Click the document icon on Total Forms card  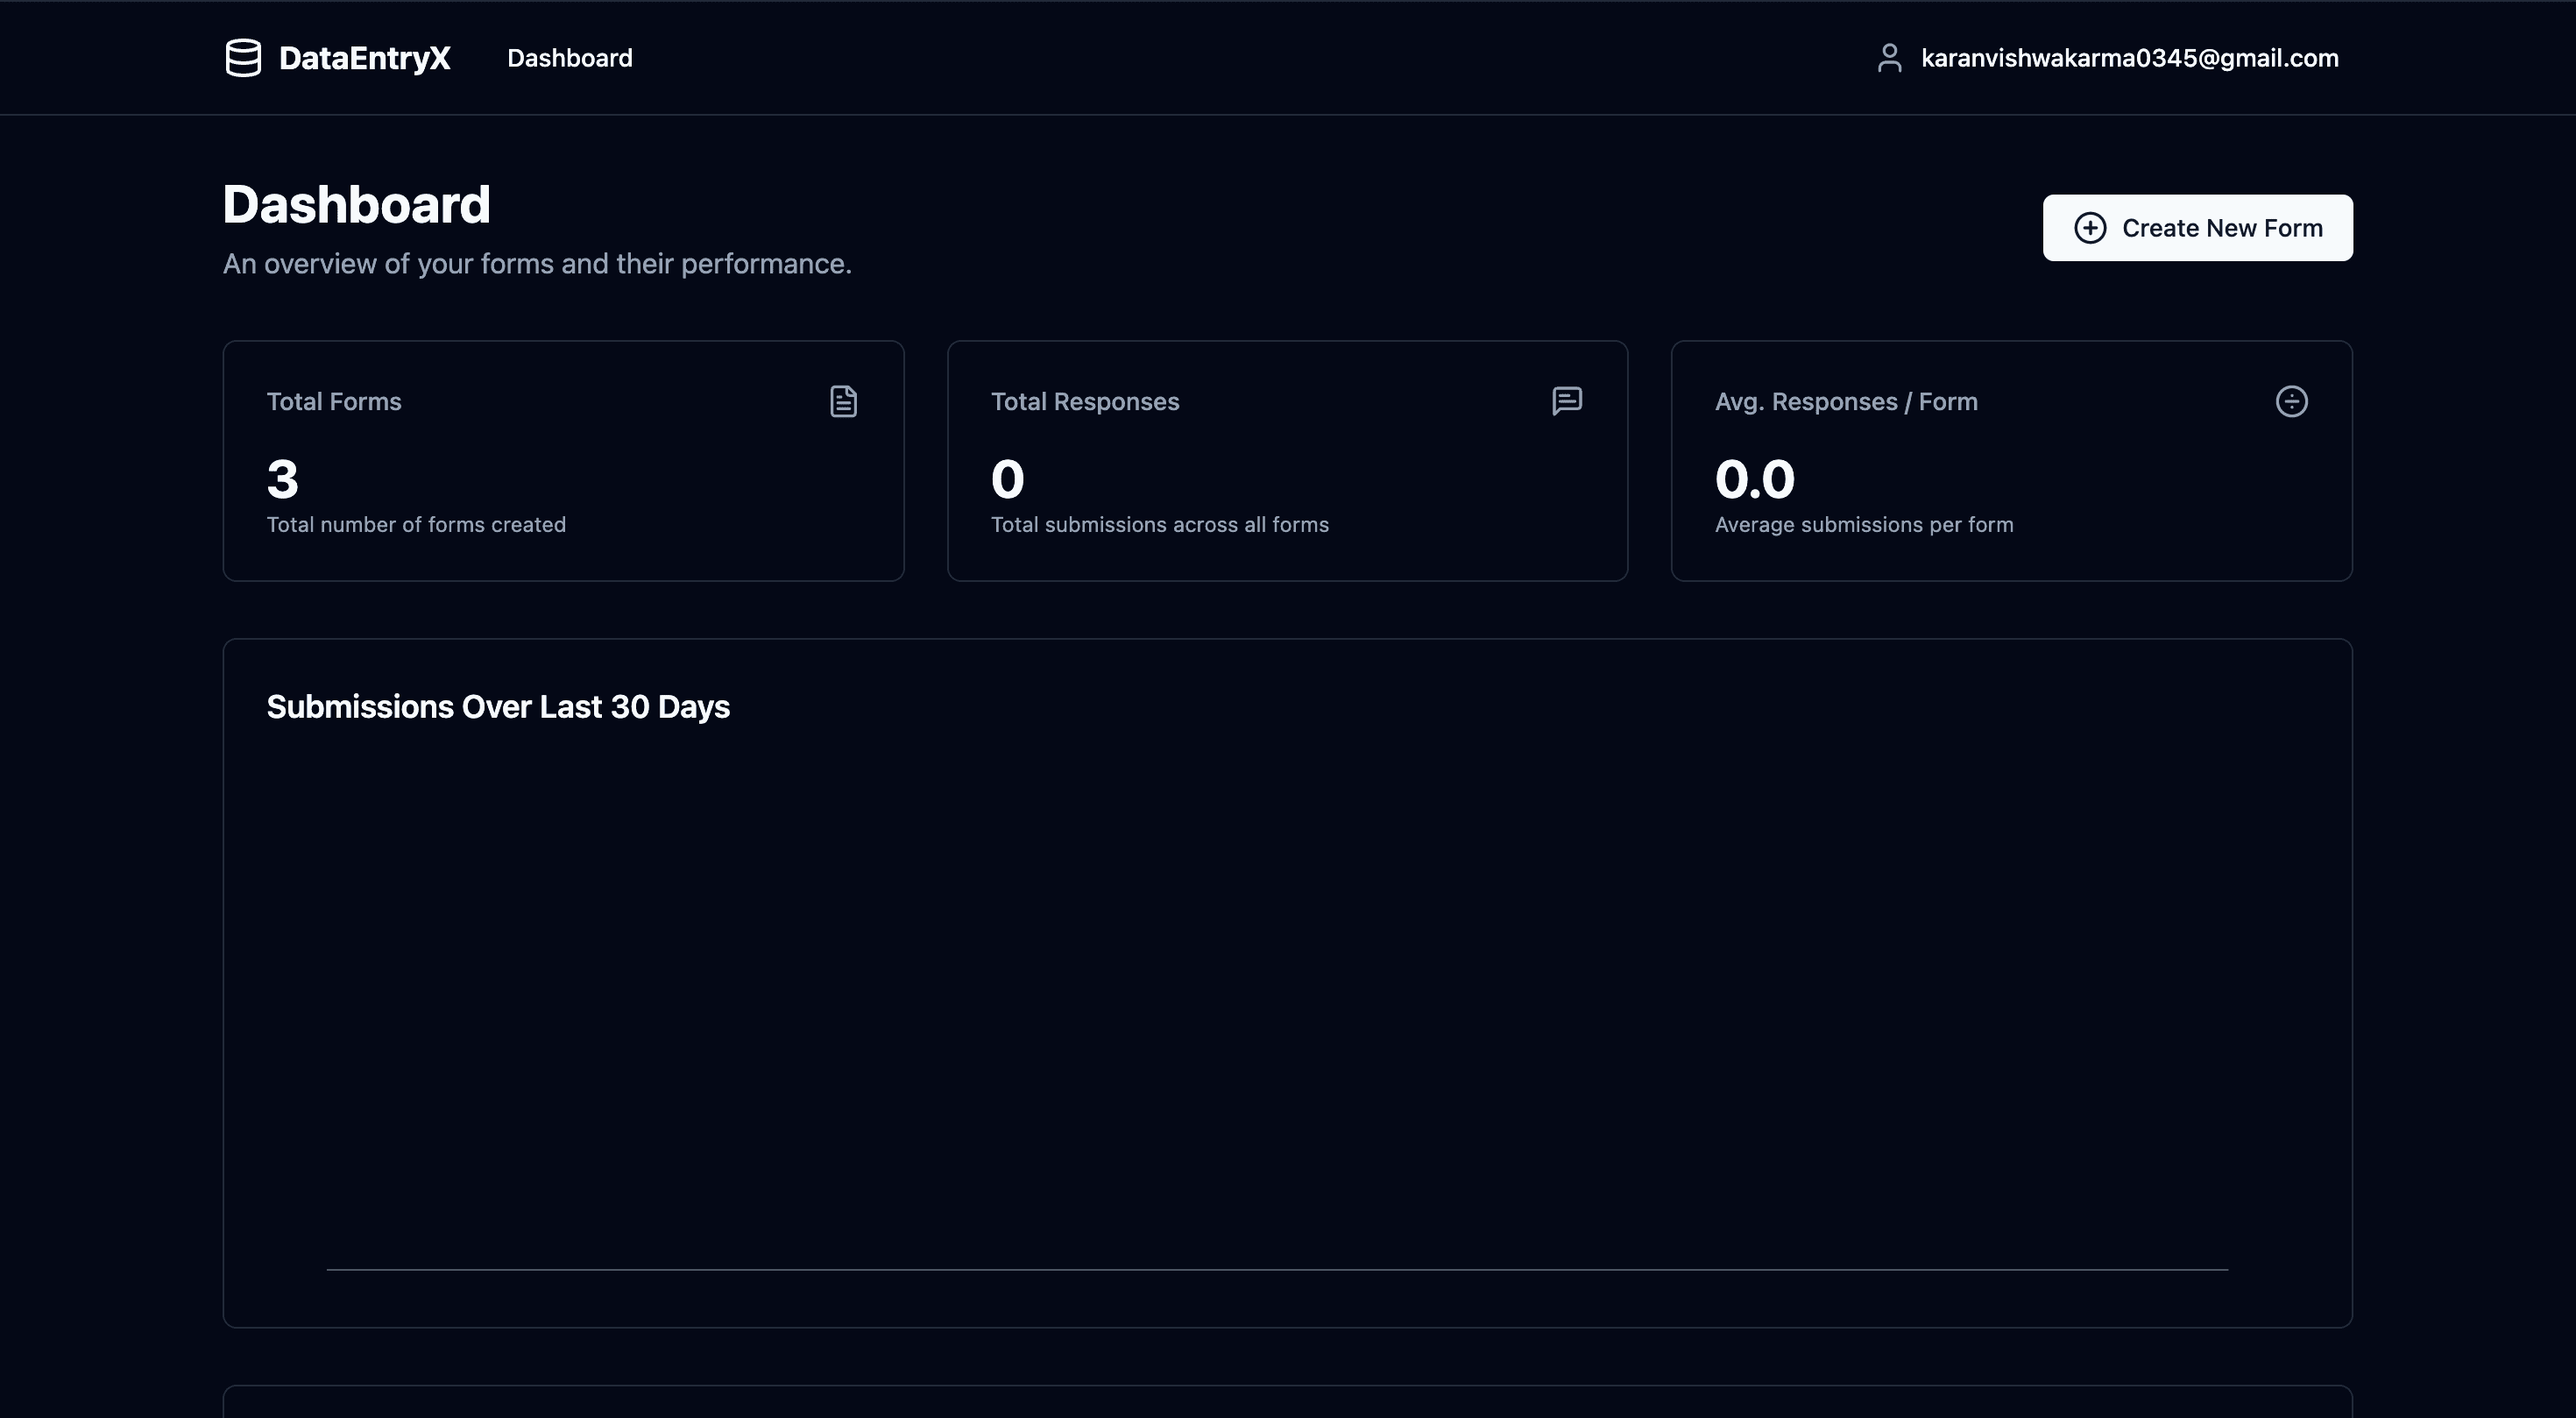(x=843, y=401)
